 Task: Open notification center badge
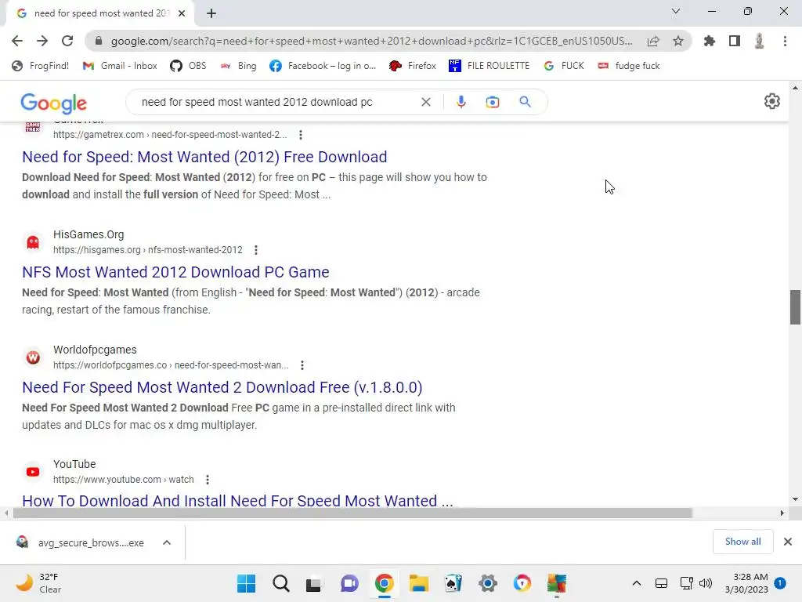tap(780, 583)
